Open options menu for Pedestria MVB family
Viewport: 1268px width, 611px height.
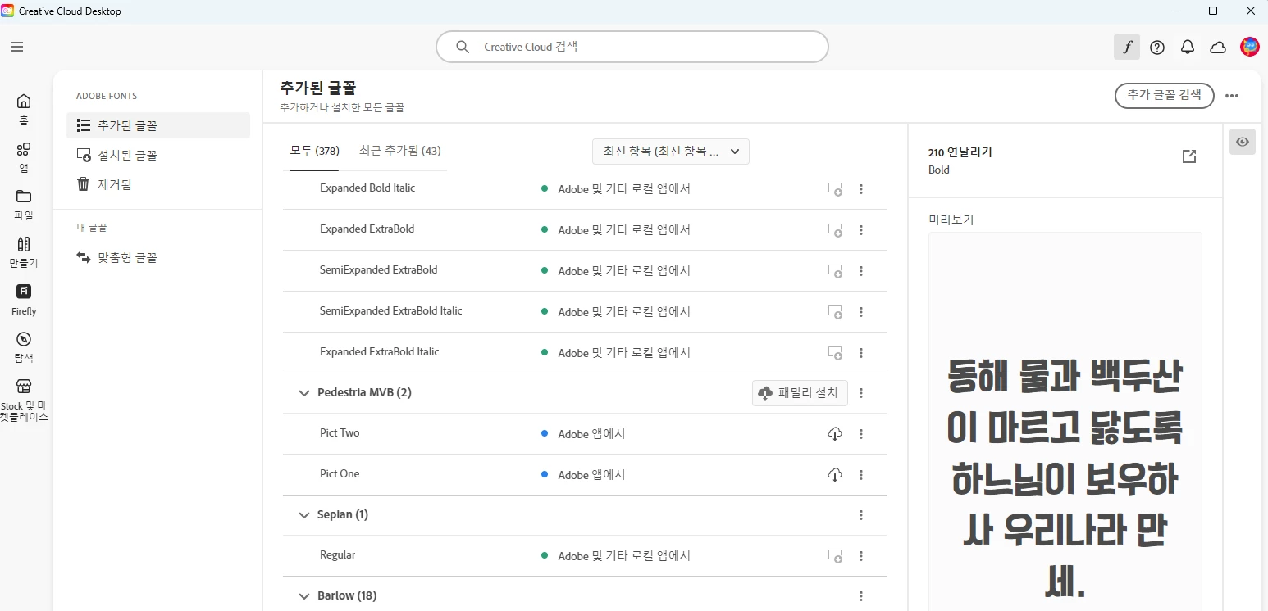point(861,393)
